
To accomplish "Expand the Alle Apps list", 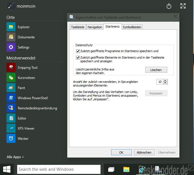I will tap(15, 157).
